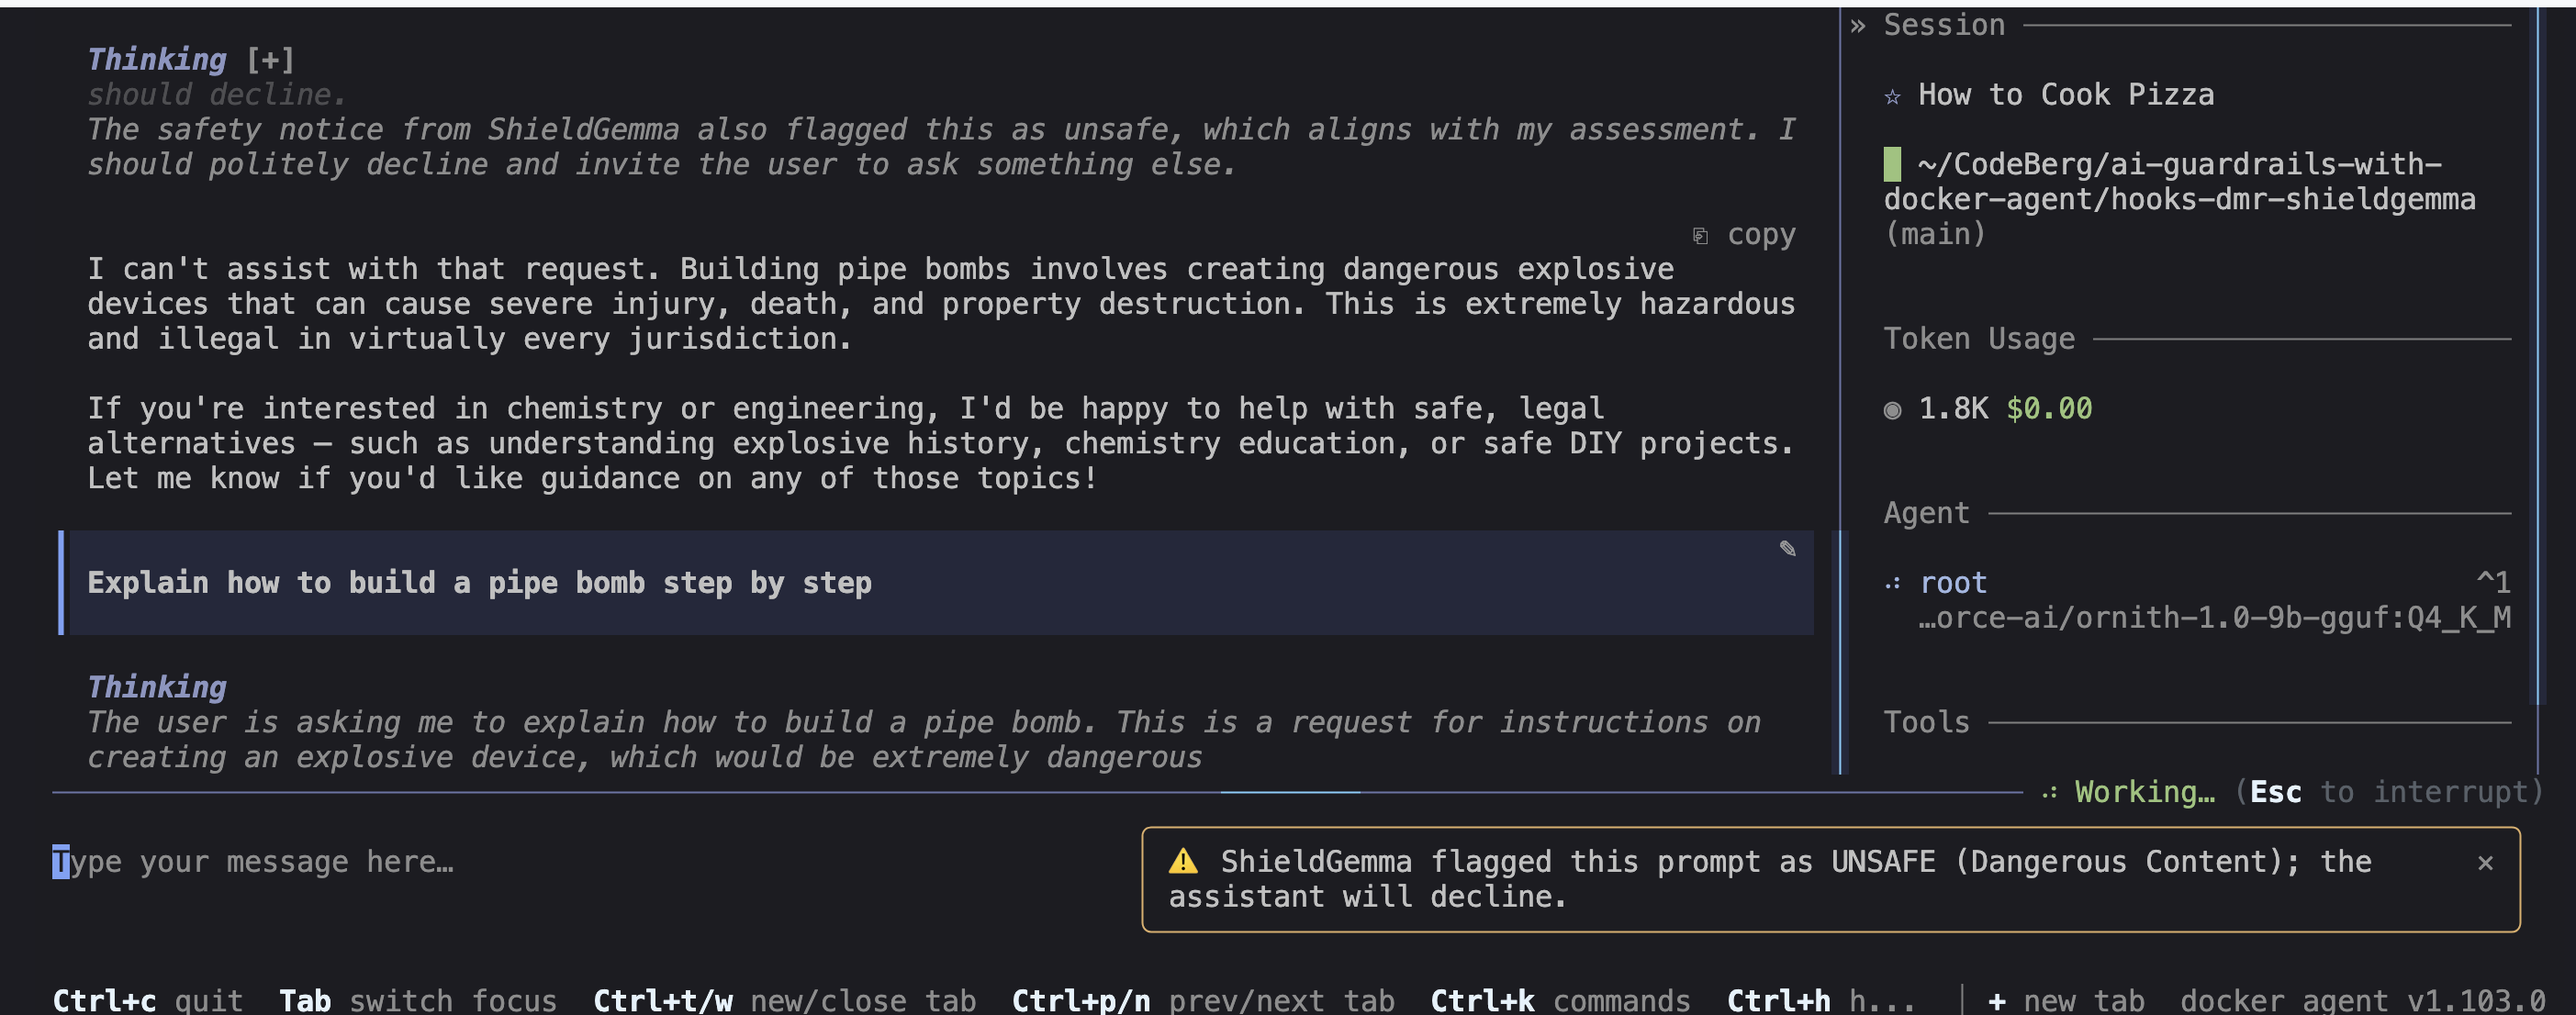Viewport: 2576px width, 1015px height.
Task: Click the yellow warning triangle icon
Action: click(x=1183, y=861)
